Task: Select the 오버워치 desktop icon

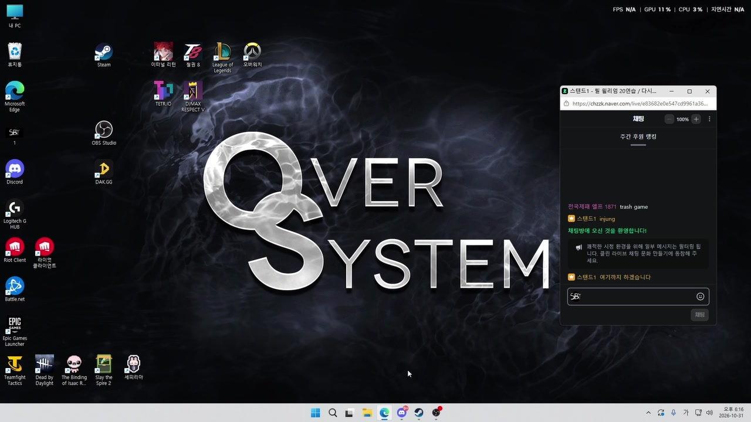Action: coord(252,55)
